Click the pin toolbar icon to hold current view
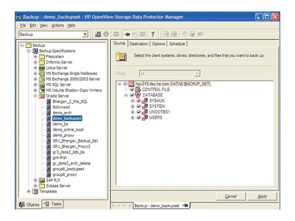The width and height of the screenshot is (295, 221). click(127, 34)
